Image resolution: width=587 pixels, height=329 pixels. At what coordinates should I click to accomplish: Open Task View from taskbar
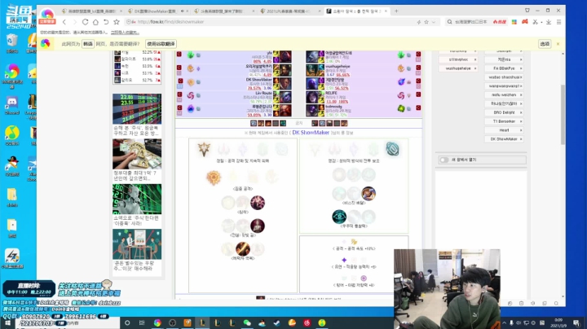(142, 322)
